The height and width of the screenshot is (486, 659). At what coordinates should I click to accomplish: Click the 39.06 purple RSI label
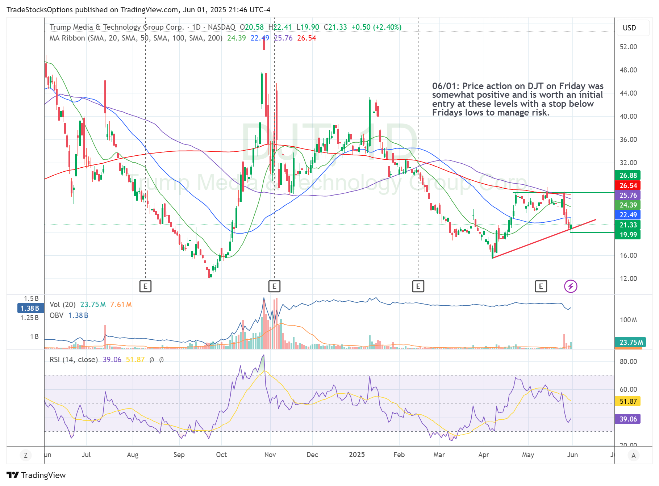click(x=628, y=419)
